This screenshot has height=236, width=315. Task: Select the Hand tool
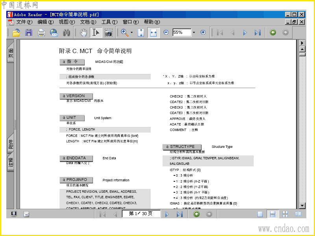tap(83, 33)
